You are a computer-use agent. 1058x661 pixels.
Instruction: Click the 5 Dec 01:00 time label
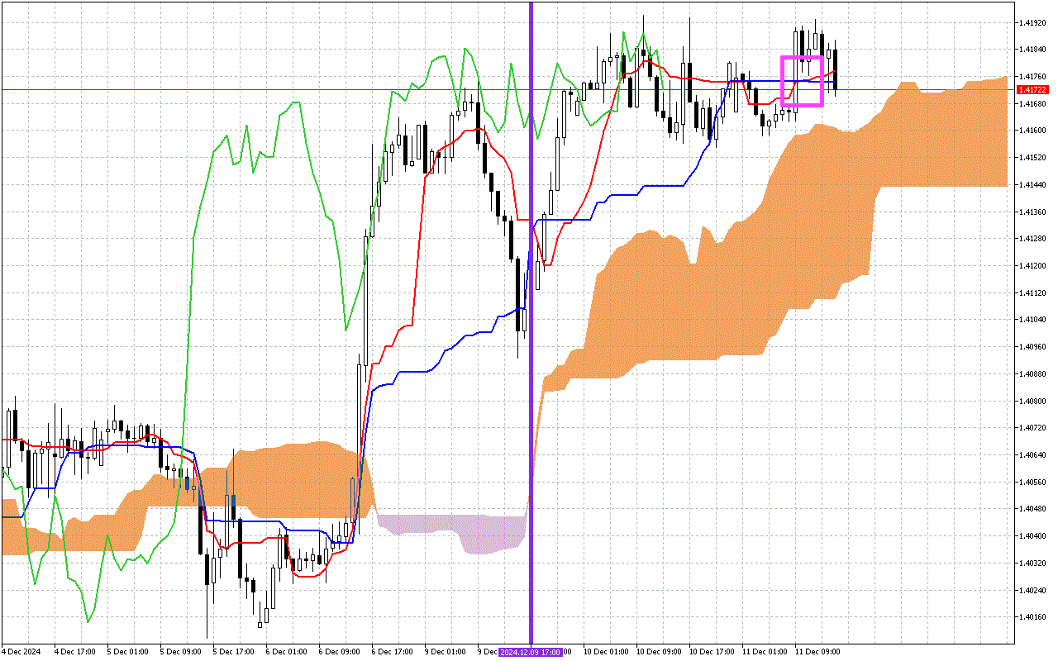(128, 652)
